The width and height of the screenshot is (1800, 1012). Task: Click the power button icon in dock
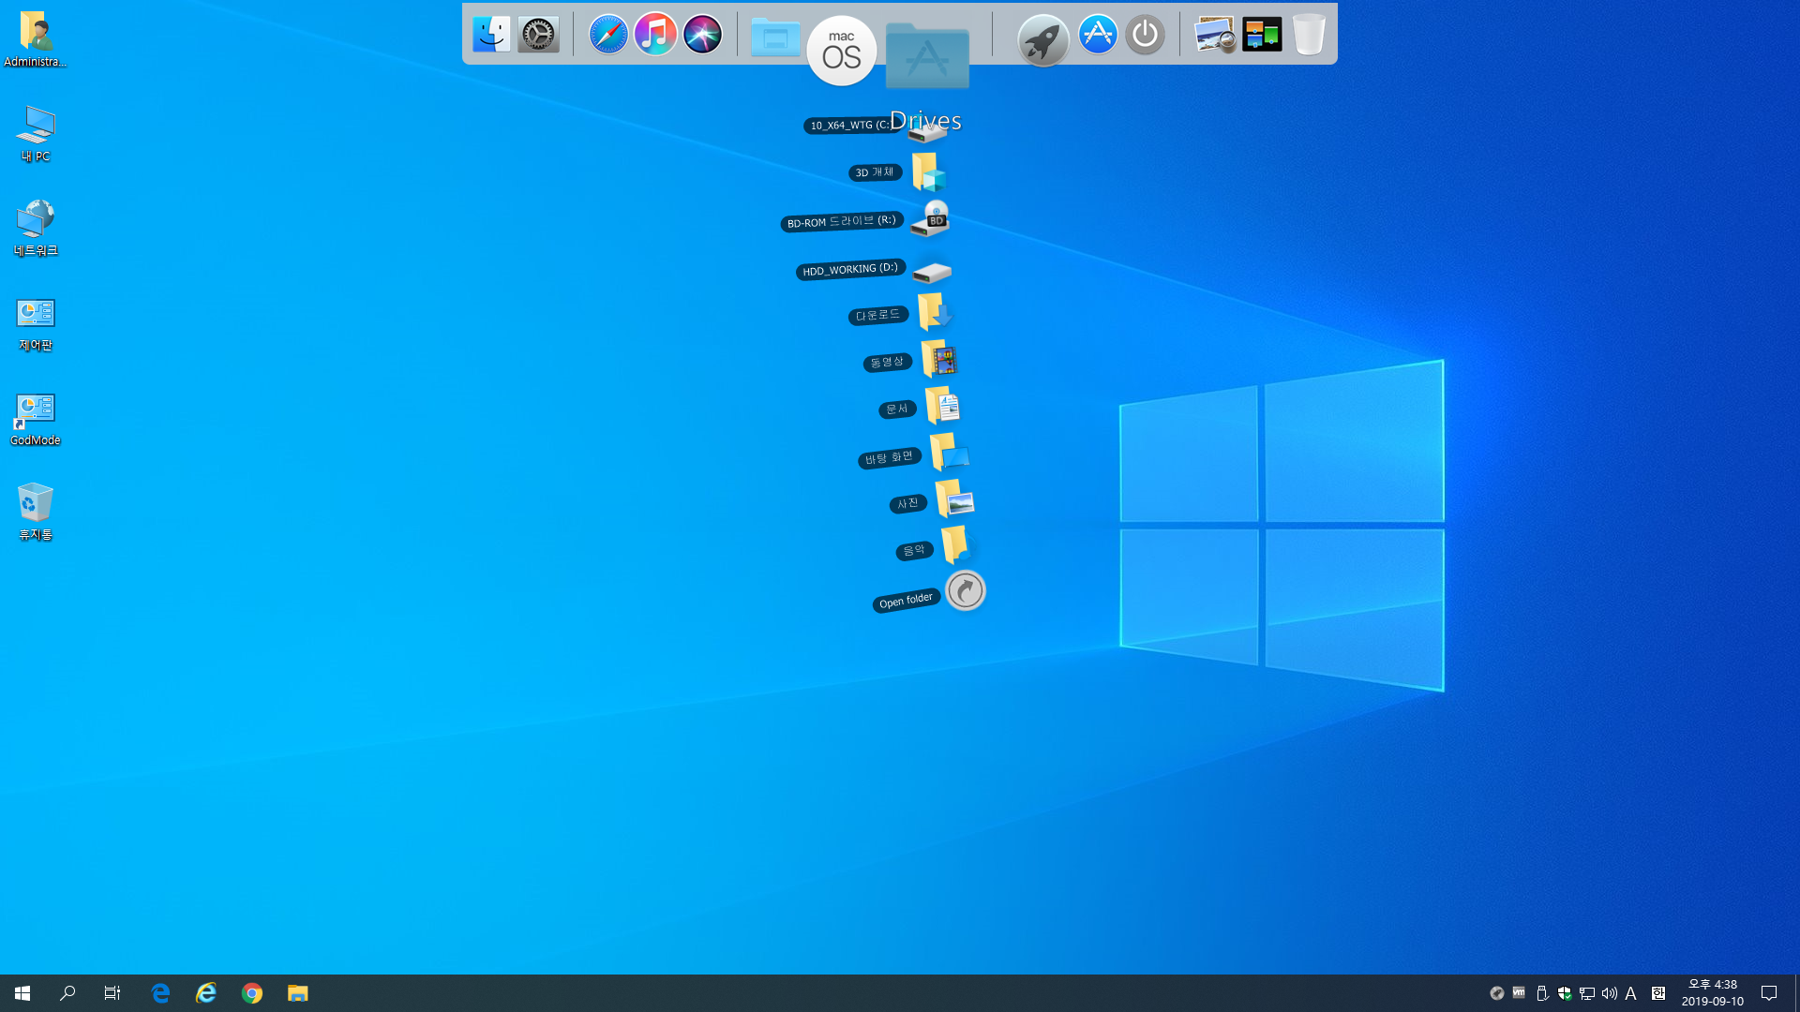pyautogui.click(x=1145, y=35)
